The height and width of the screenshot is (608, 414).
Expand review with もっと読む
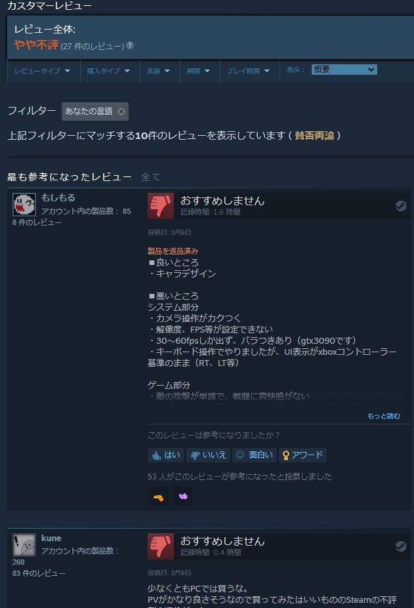click(x=383, y=416)
